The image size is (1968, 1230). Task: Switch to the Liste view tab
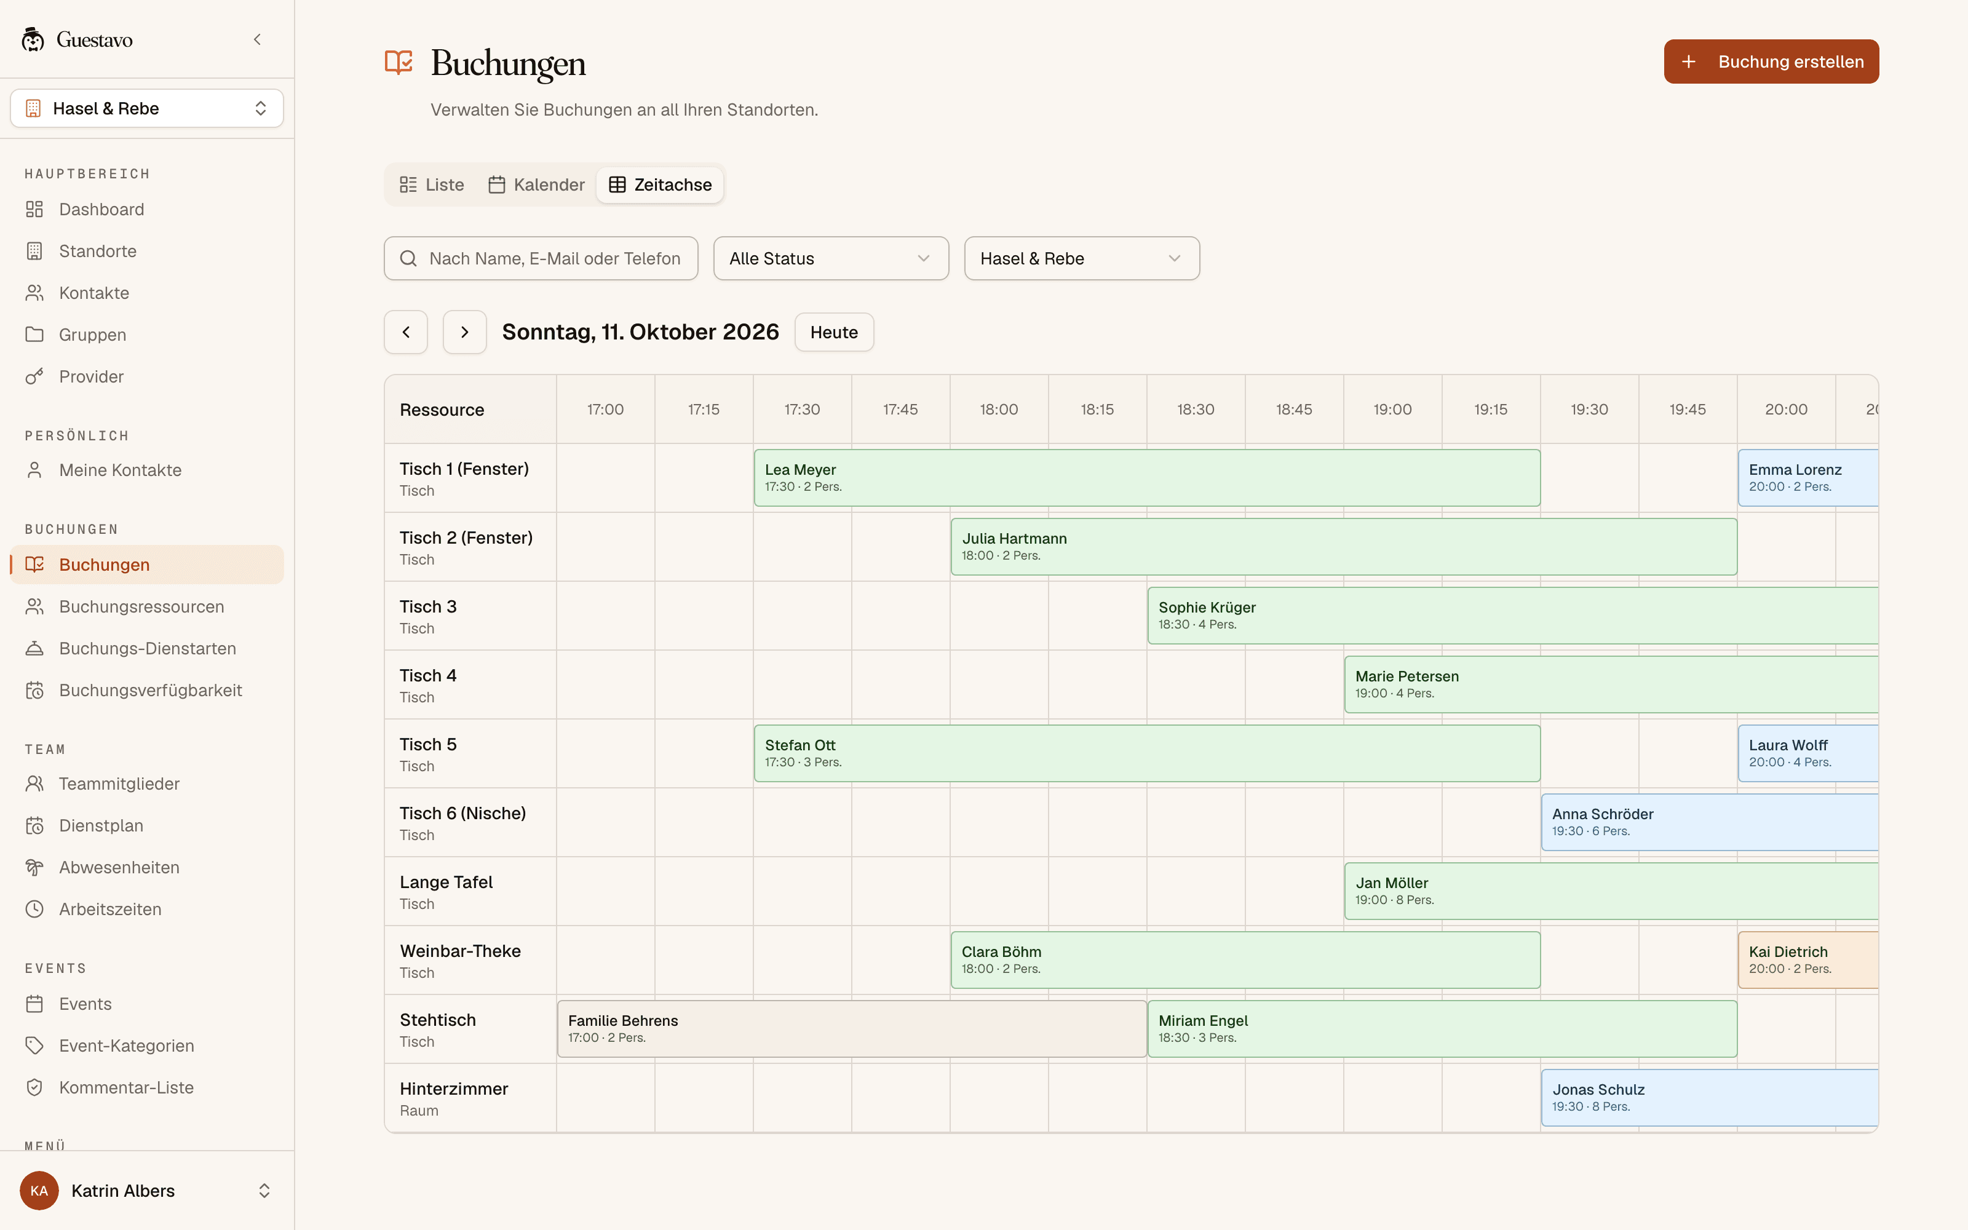click(432, 184)
